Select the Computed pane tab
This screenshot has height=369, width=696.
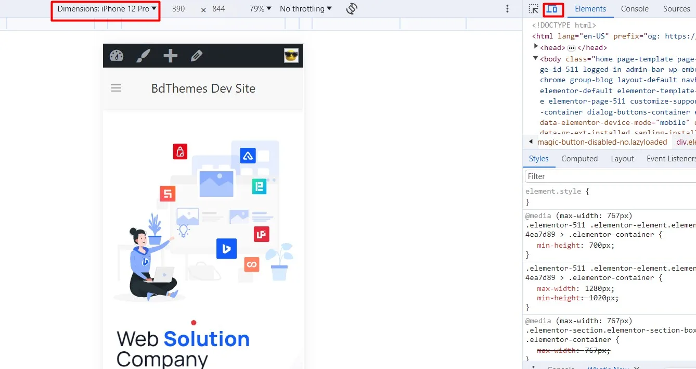579,159
